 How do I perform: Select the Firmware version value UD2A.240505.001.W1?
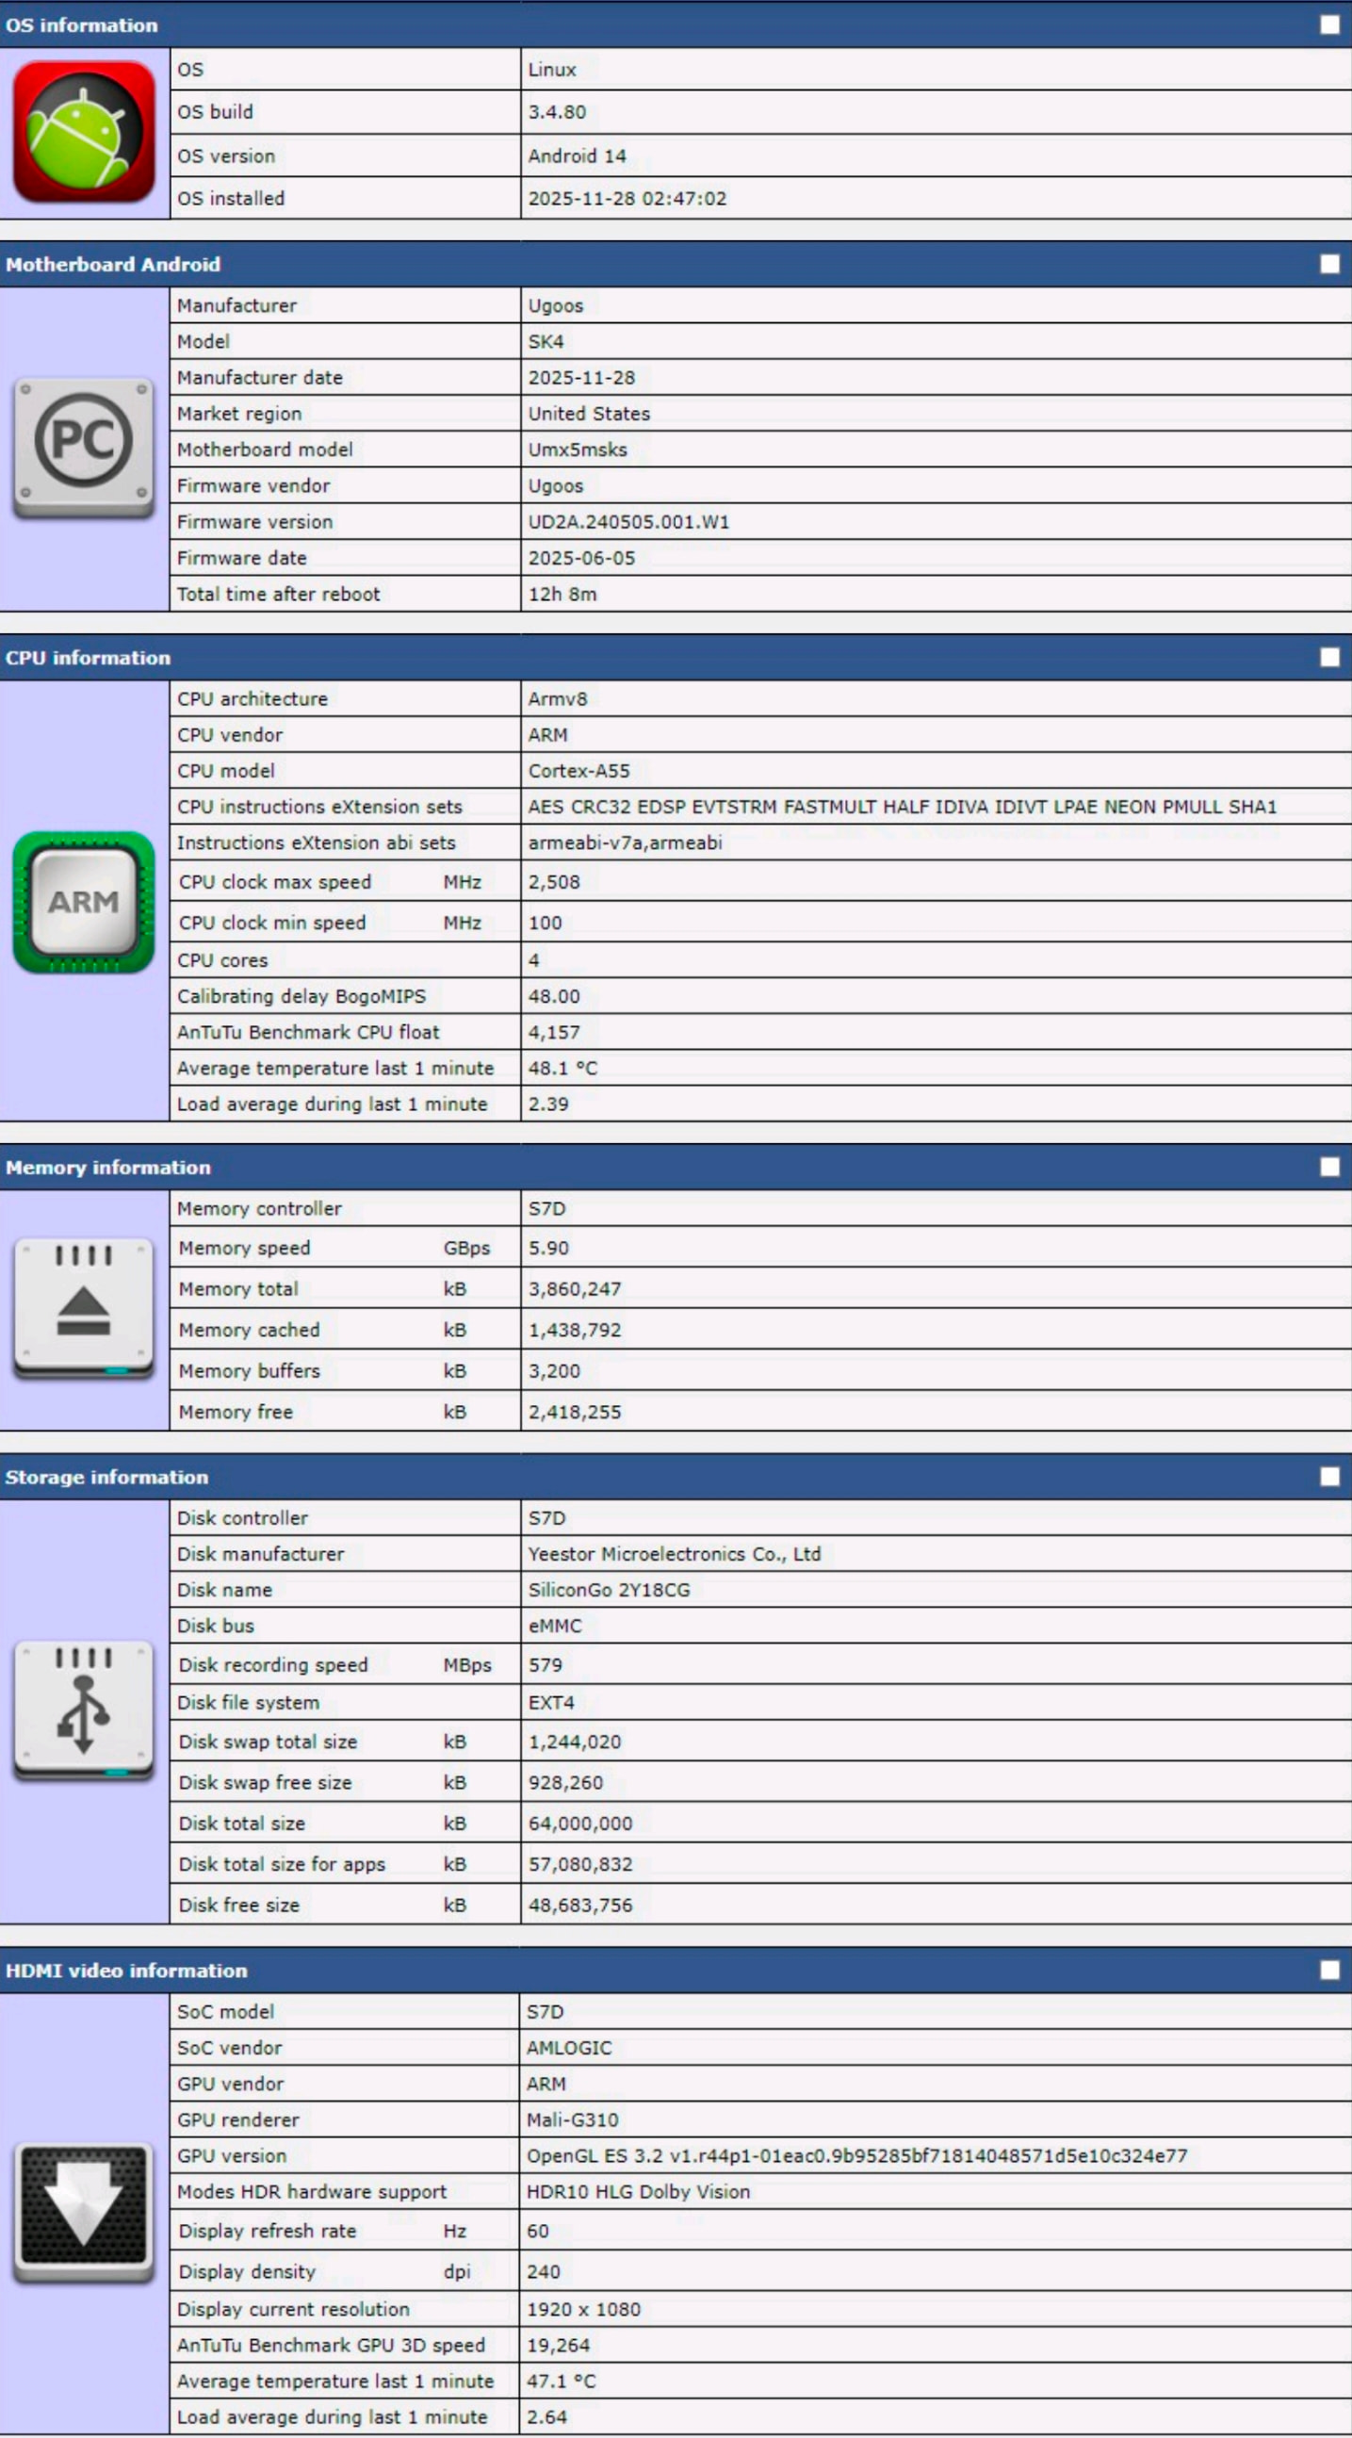[x=628, y=522]
